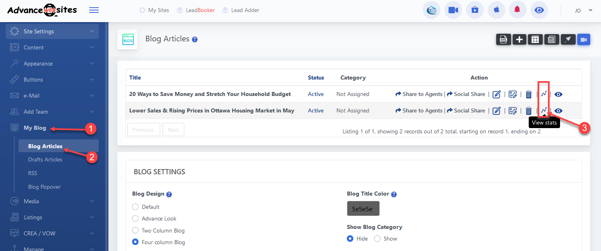Viewport: 601px width, 251px height.
Task: Go to the Blog Popover submenu item
Action: click(44, 187)
